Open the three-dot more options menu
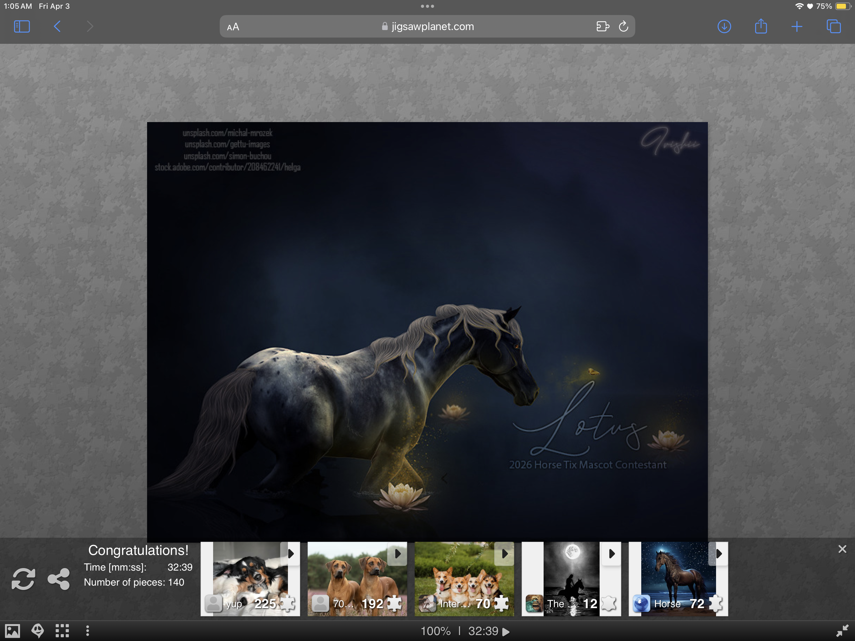855x641 pixels. pos(88,631)
